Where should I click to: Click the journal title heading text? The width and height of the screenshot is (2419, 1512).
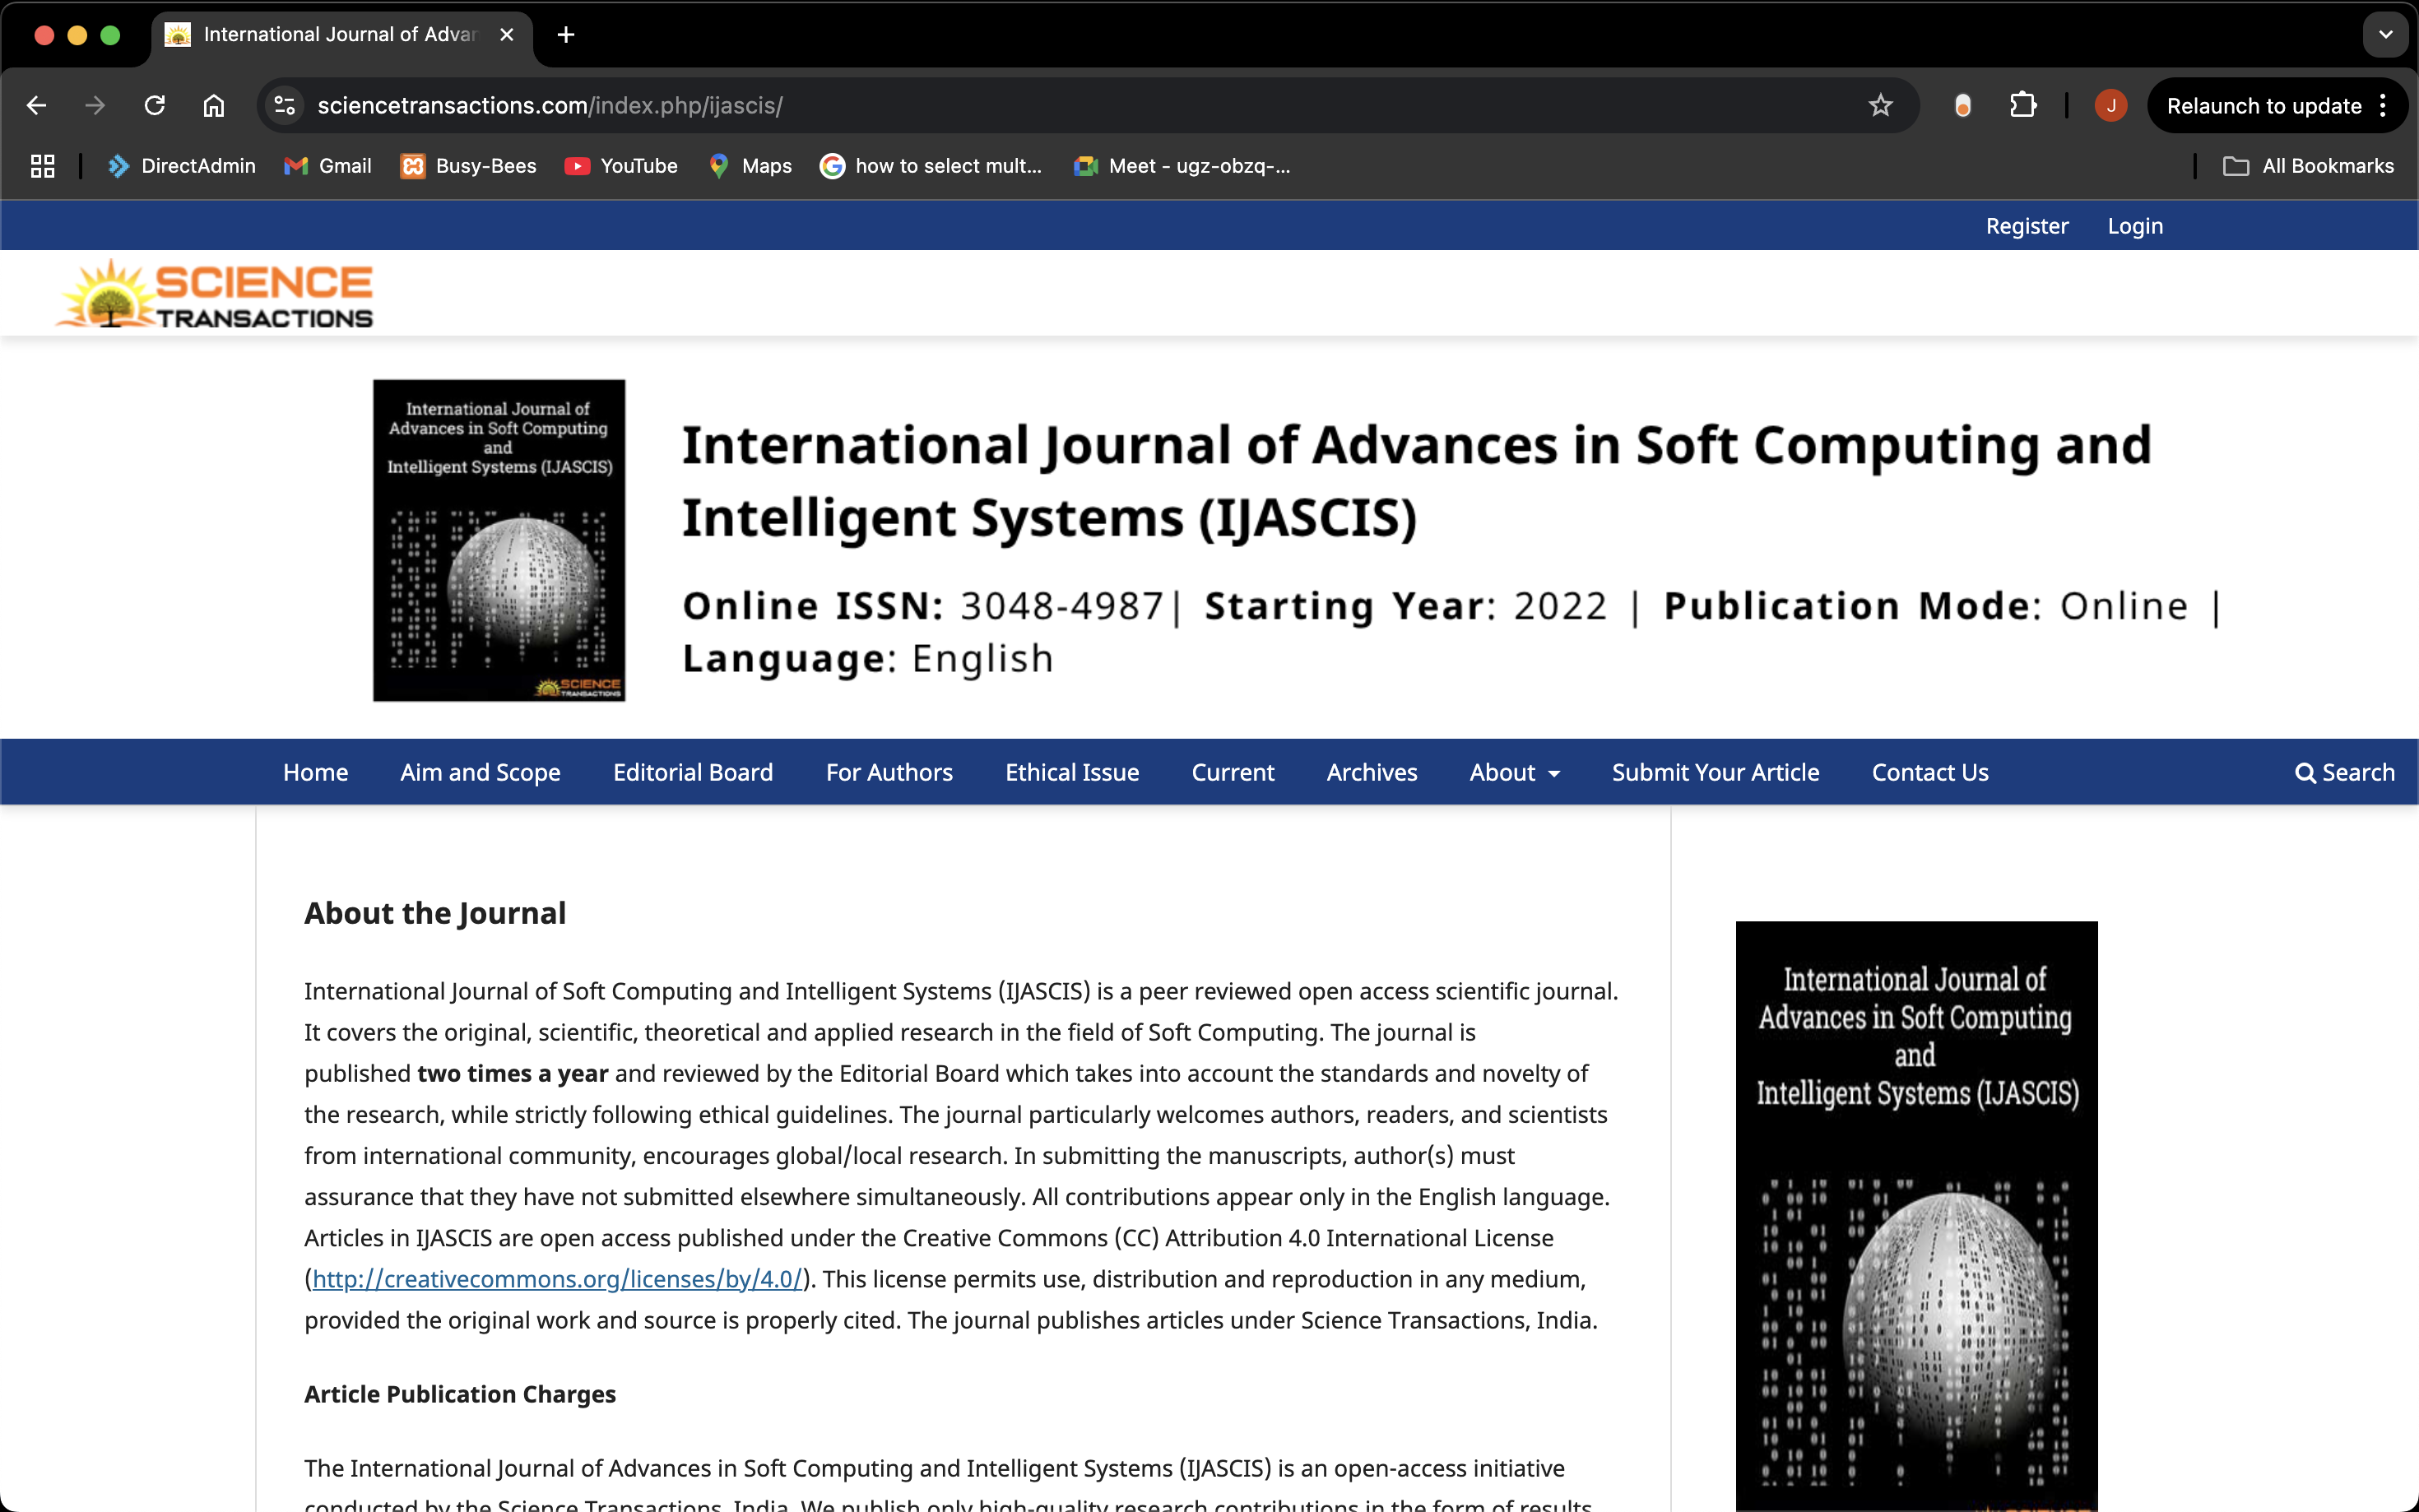1416,481
